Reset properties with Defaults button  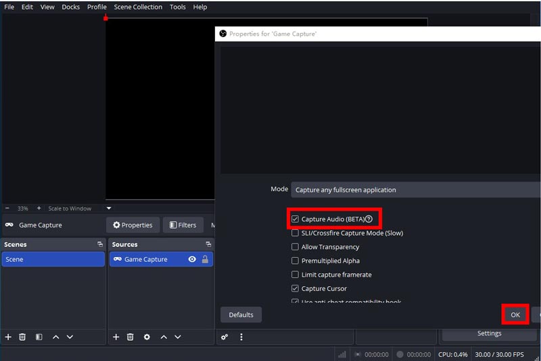241,314
